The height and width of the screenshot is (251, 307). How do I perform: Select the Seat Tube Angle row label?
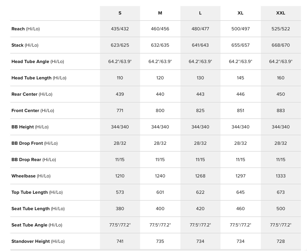point(37,225)
